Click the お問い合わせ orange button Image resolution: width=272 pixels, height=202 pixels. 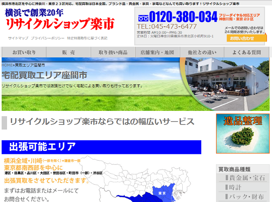coord(246,38)
